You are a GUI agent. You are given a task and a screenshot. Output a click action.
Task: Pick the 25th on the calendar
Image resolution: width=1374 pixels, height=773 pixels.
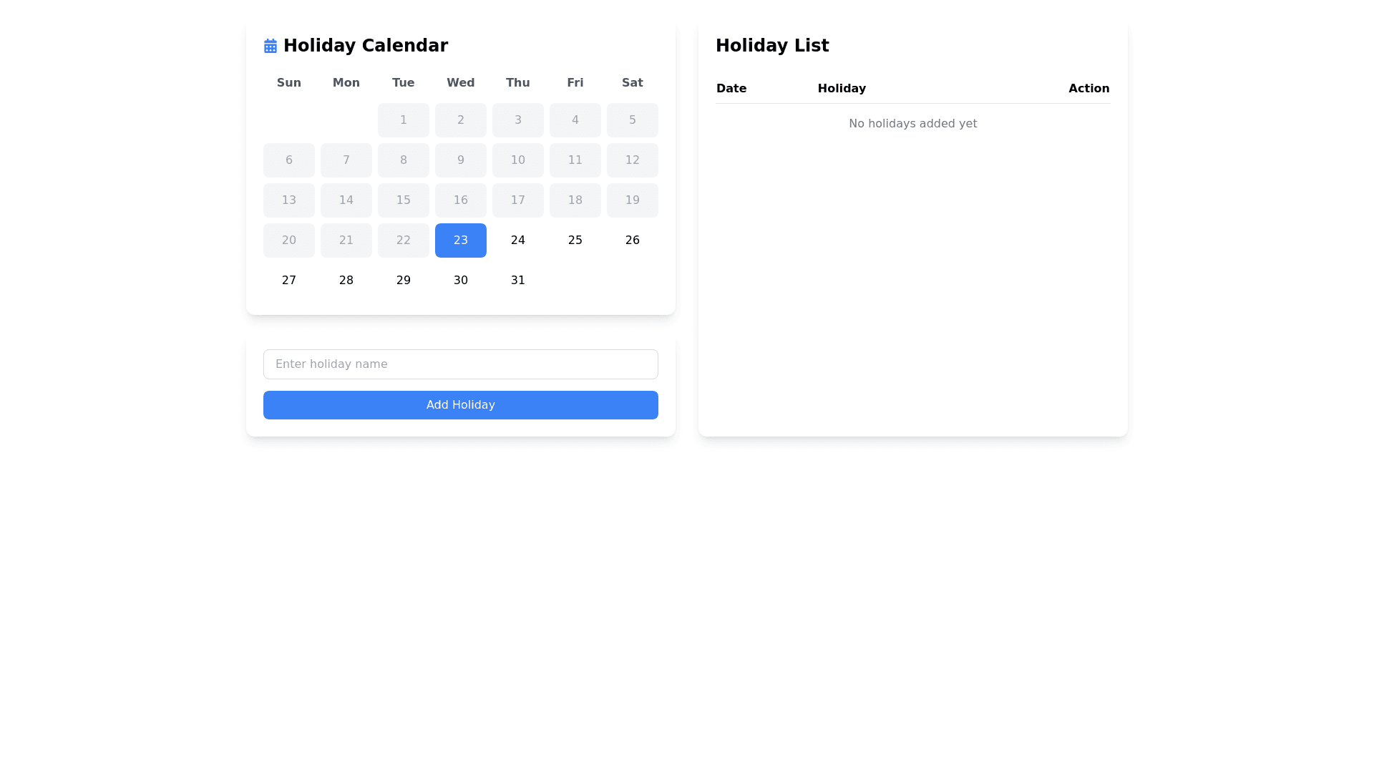tap(575, 240)
